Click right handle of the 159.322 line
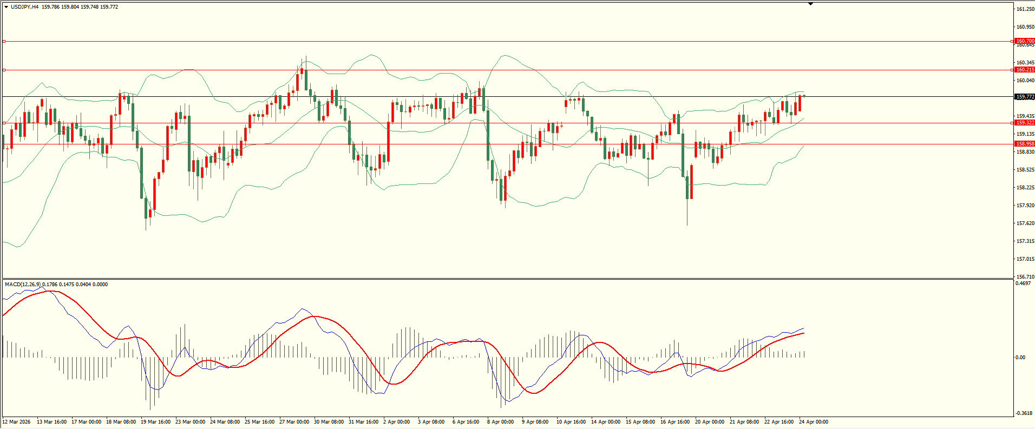Screen dimensions: 1035x429 click(x=1012, y=123)
